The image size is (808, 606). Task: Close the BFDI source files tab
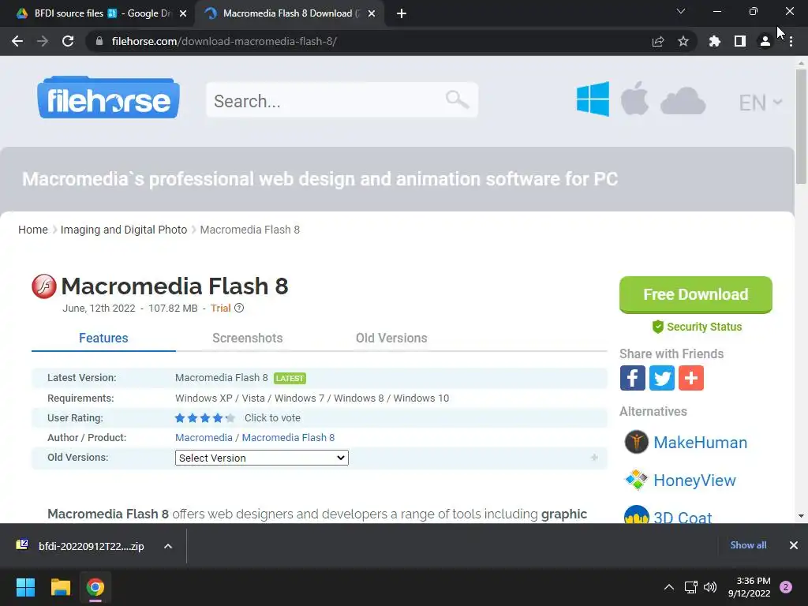[183, 14]
